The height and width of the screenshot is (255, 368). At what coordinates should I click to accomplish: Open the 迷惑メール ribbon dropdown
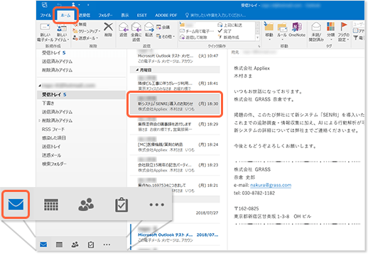[85, 38]
